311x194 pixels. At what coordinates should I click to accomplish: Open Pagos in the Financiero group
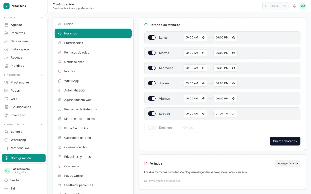click(24, 91)
